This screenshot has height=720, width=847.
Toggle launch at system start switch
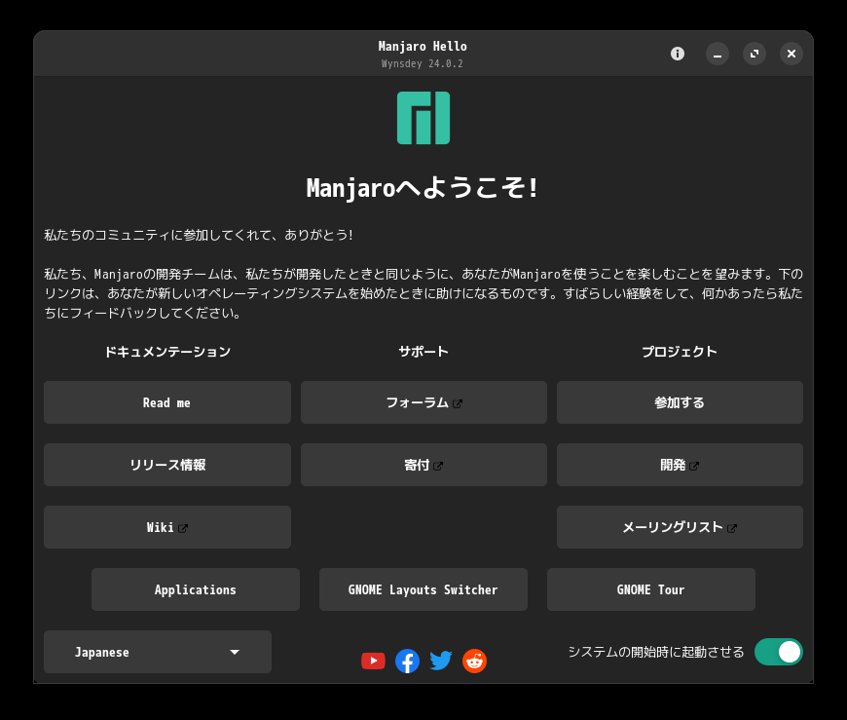pos(779,652)
